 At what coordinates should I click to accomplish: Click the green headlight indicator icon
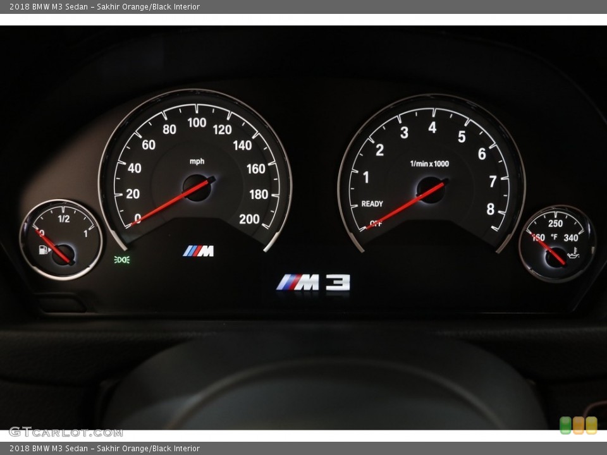click(122, 260)
